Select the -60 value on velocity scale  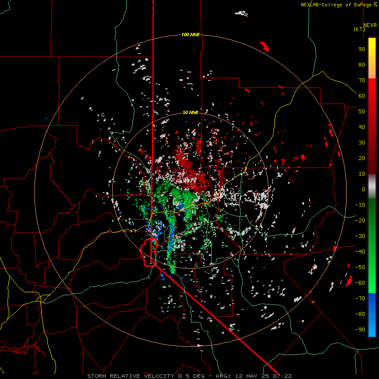coord(360,283)
